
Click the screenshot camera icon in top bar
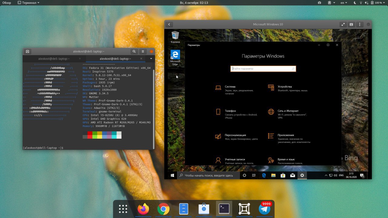[319, 3]
